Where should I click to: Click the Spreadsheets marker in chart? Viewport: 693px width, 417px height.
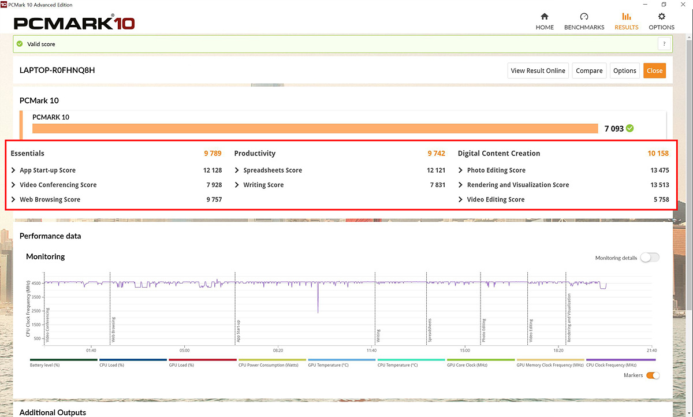430,331
